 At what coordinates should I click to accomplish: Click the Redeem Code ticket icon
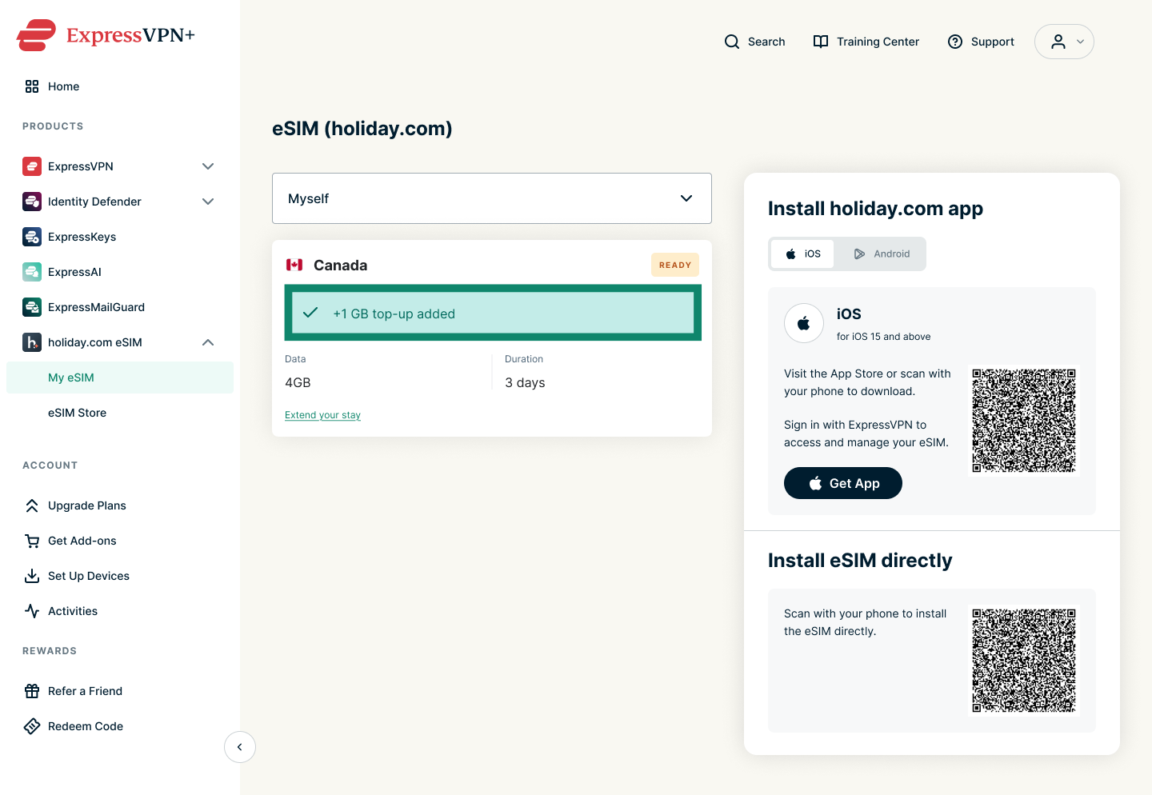(32, 726)
